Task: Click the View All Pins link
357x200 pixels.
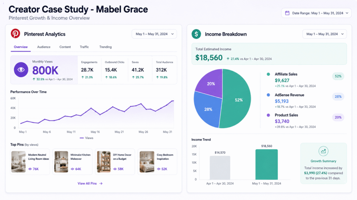Action: (90, 183)
